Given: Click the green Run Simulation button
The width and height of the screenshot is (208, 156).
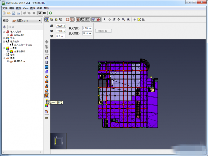Looking at the screenshot, I should [50, 13].
